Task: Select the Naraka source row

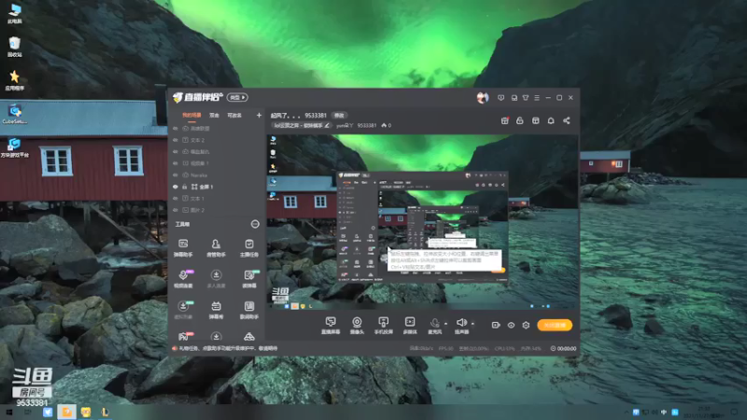Action: tap(217, 175)
